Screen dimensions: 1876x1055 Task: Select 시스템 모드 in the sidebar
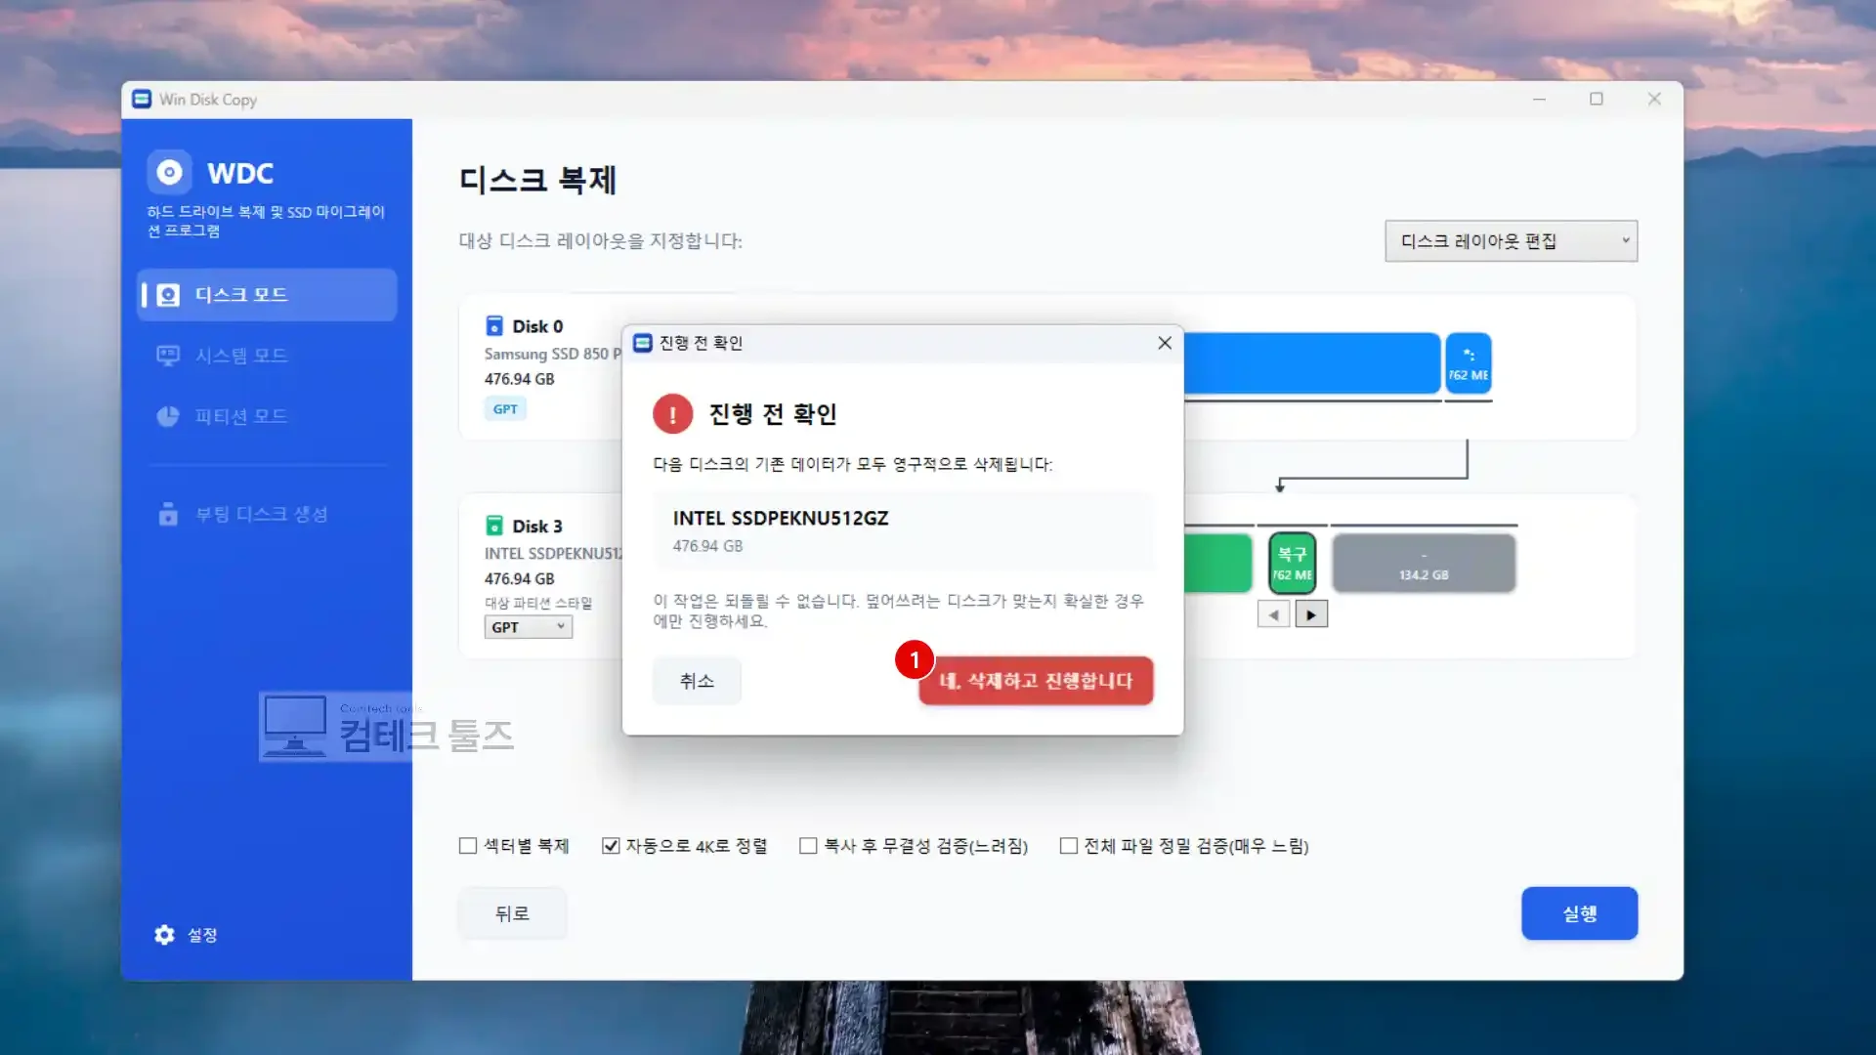pos(267,356)
